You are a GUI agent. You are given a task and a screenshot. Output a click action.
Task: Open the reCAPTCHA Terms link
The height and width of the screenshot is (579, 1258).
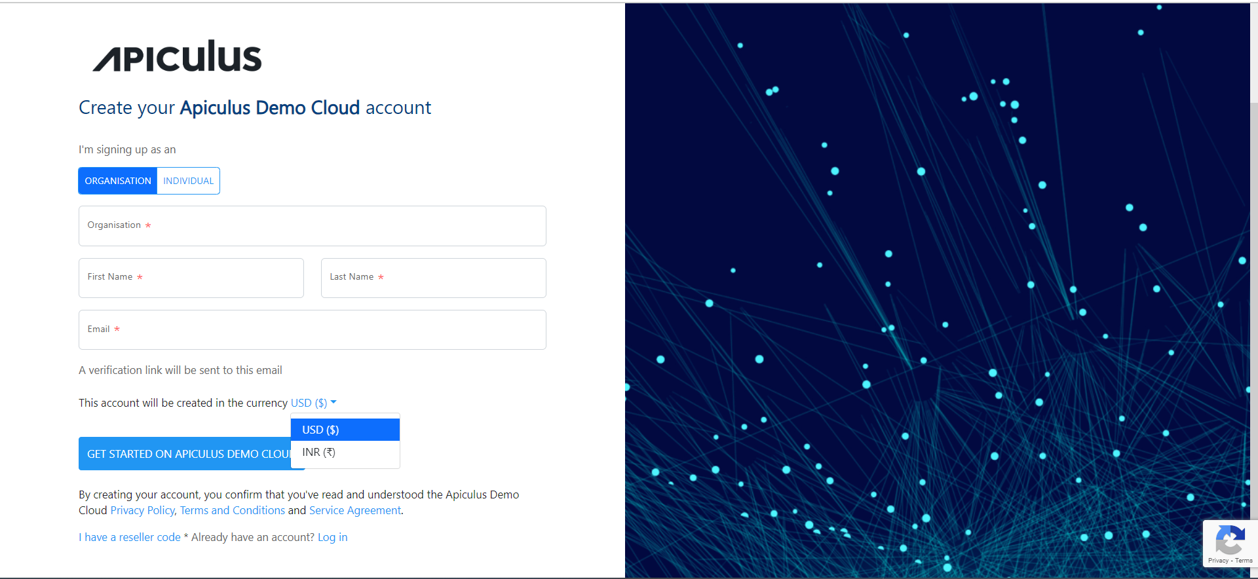coord(1244,561)
